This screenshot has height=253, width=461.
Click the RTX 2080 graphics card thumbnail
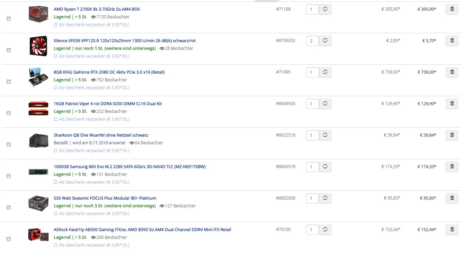click(38, 78)
